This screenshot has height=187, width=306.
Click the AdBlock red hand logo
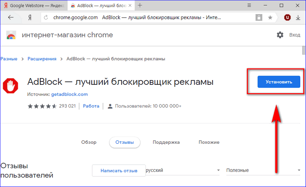(x=11, y=86)
